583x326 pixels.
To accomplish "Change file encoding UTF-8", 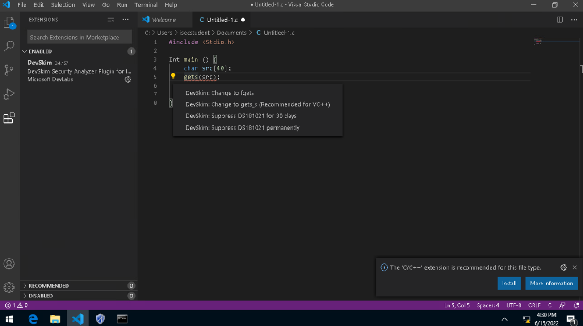I will tap(514, 305).
